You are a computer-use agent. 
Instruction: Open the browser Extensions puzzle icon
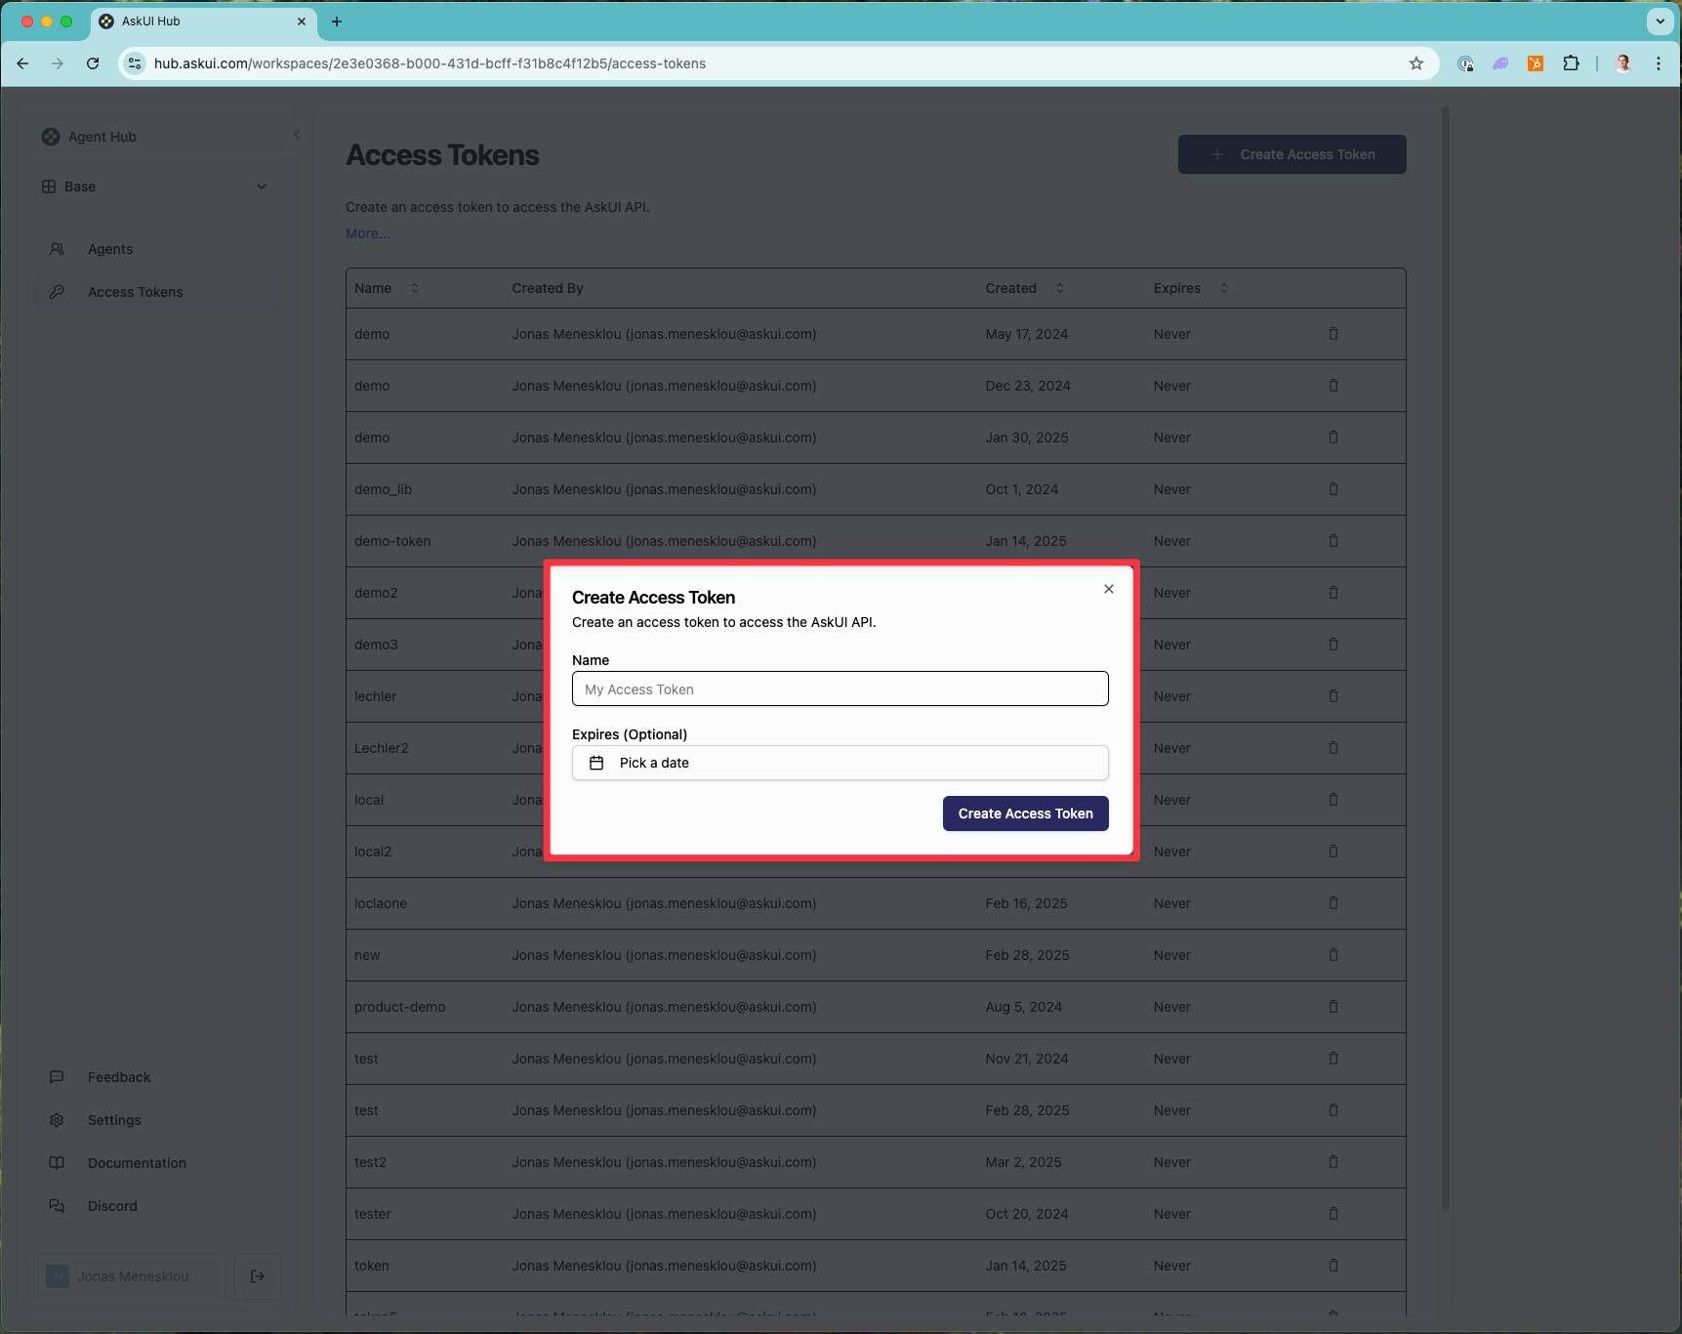pyautogui.click(x=1571, y=63)
